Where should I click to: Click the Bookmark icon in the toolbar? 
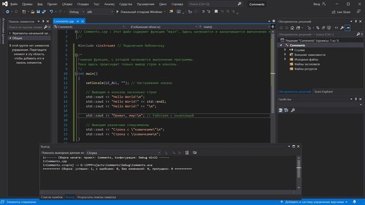216,11
